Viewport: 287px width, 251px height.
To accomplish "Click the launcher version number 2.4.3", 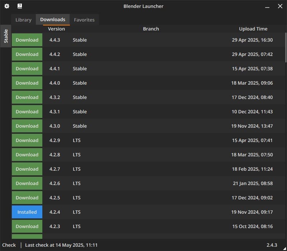I will click(x=272, y=245).
